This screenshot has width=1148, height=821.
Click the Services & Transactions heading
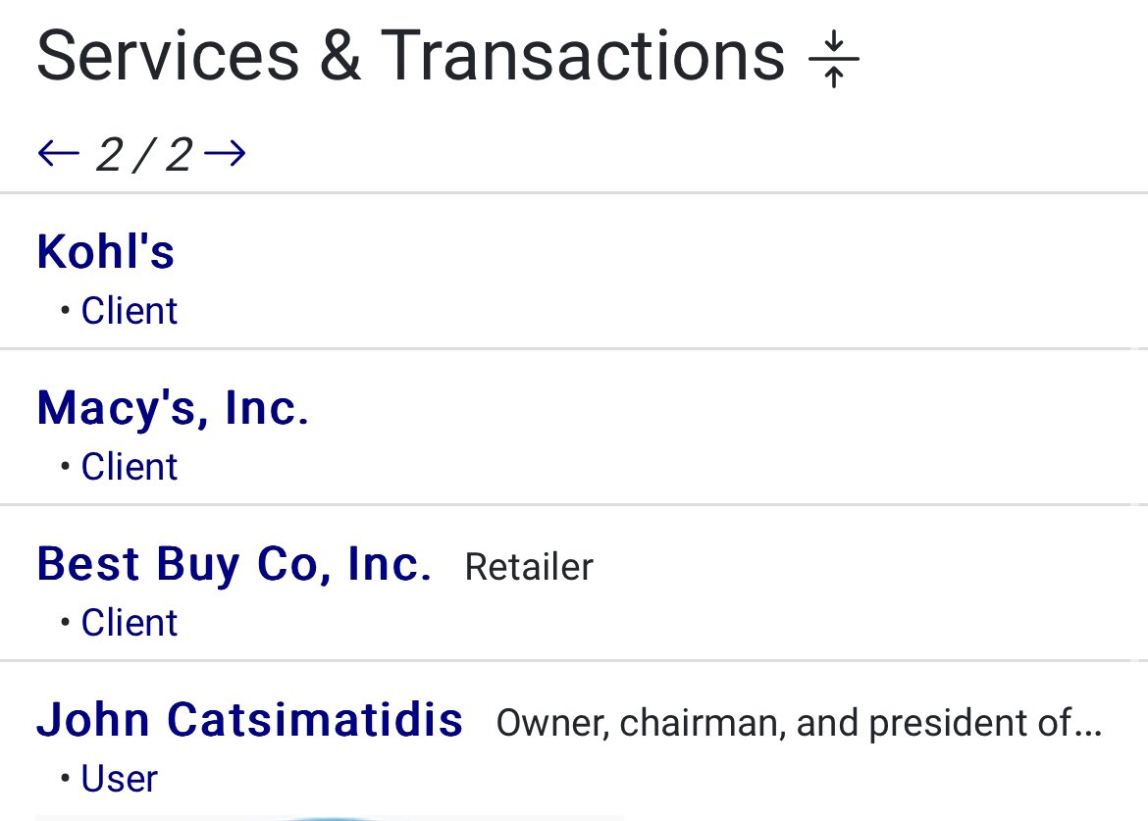pyautogui.click(x=410, y=56)
